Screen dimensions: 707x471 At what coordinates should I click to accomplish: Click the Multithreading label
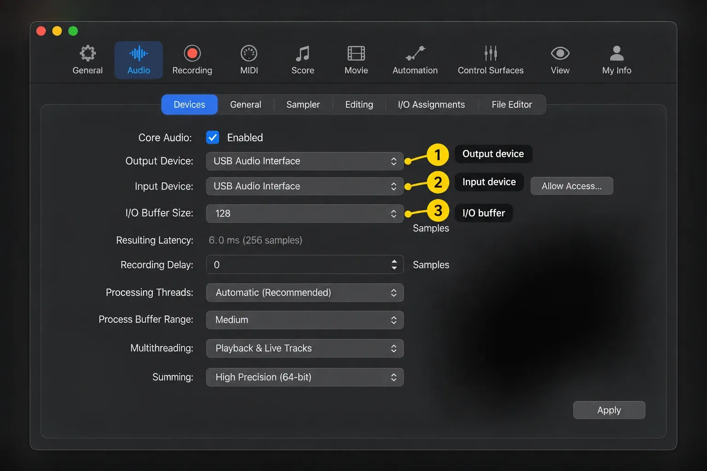coord(162,348)
